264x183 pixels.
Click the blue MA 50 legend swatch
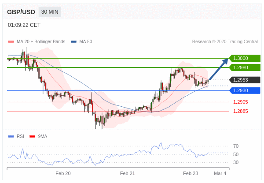pos(74,41)
